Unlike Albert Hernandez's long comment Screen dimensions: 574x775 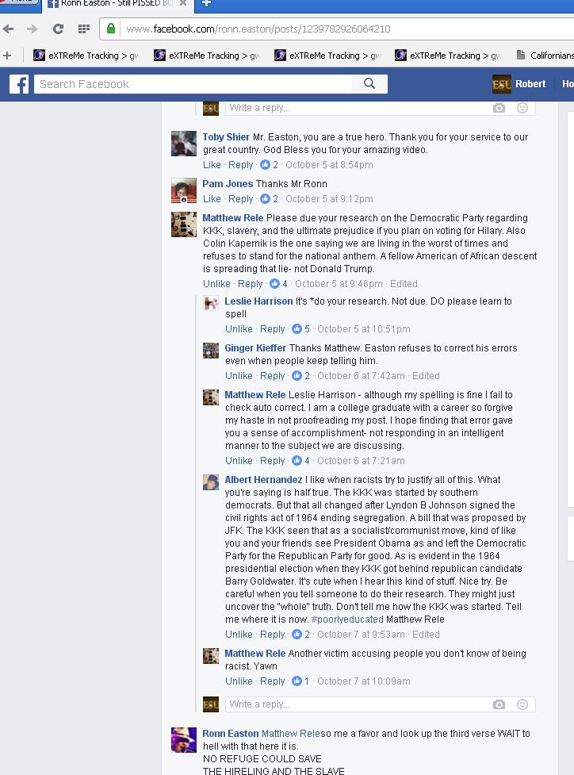click(x=239, y=635)
